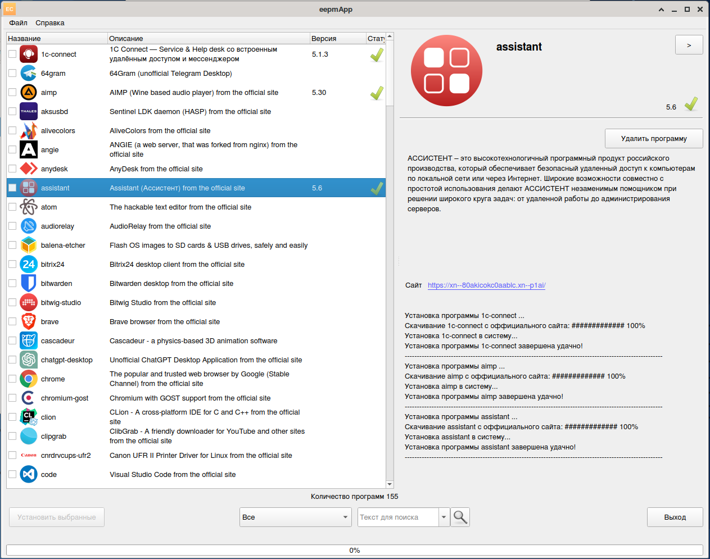Click the clipgrab icon

click(x=29, y=437)
